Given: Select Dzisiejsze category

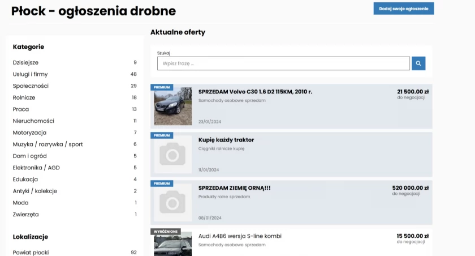Looking at the screenshot, I should coord(25,62).
